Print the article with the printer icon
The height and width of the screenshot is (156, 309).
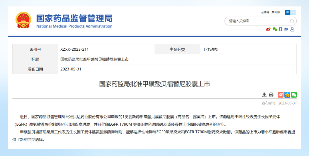click(271, 95)
